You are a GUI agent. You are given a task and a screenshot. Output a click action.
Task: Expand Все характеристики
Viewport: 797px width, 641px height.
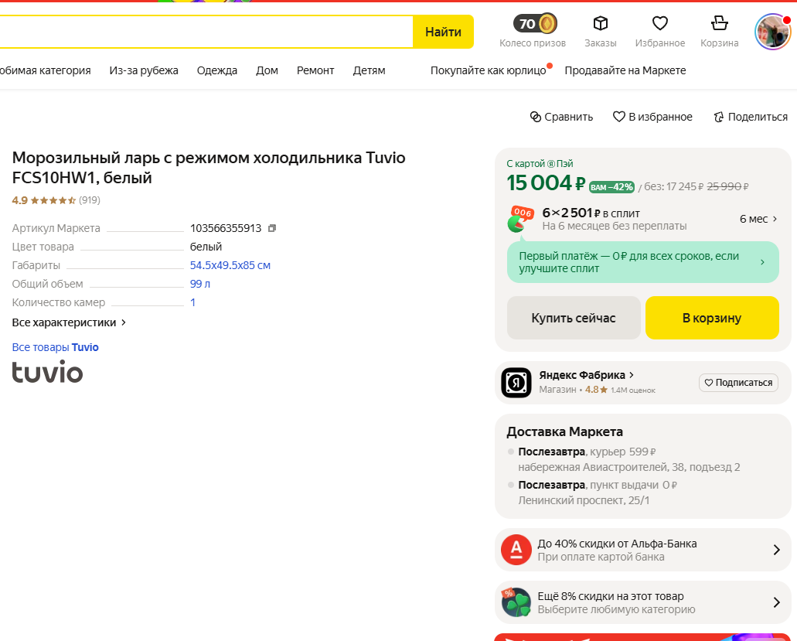pyautogui.click(x=69, y=322)
